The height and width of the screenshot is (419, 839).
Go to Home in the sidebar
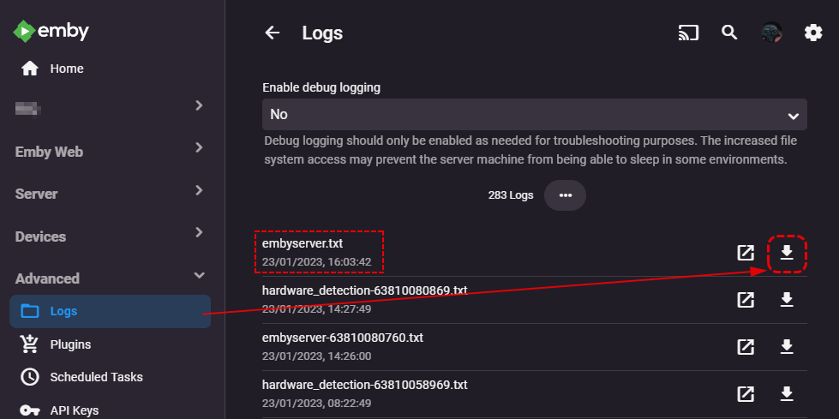click(66, 69)
